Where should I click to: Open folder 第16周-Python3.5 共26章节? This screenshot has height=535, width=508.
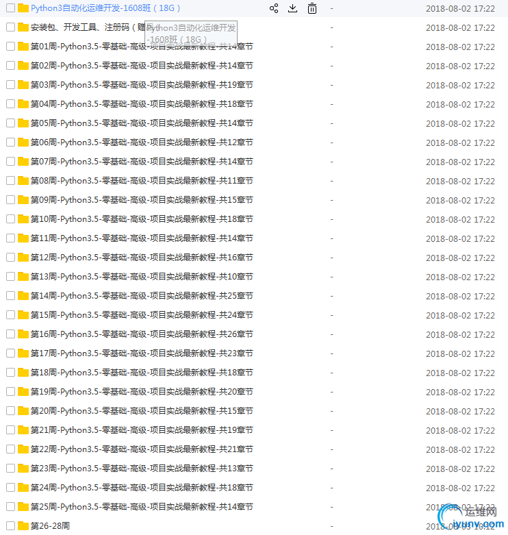(x=142, y=334)
